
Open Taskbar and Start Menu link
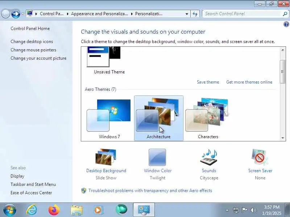click(x=33, y=184)
